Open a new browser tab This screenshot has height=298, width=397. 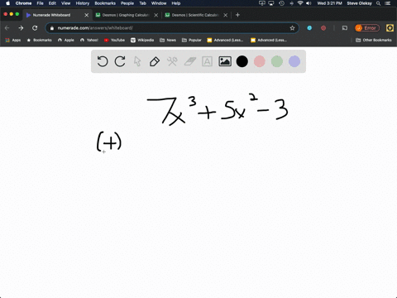pyautogui.click(x=237, y=15)
